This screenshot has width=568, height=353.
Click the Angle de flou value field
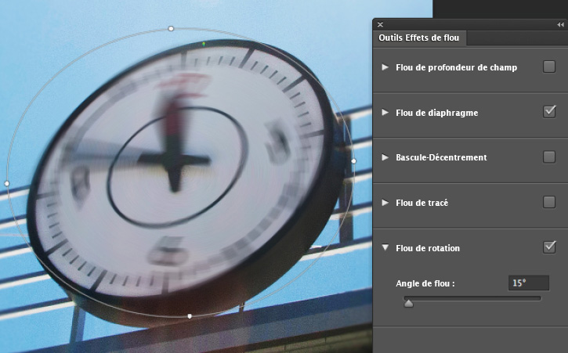pos(529,283)
